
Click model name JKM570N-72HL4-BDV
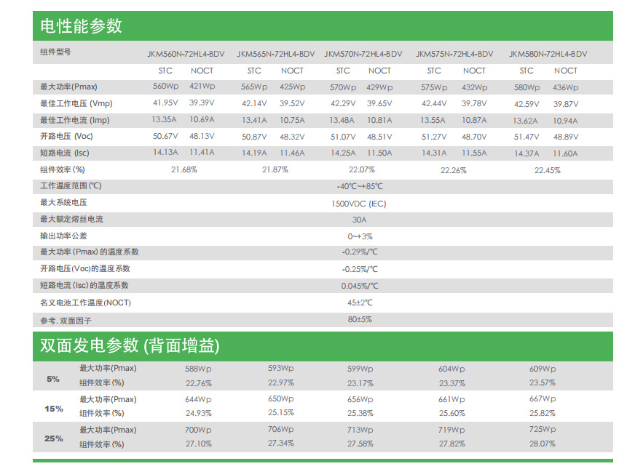[363, 55]
